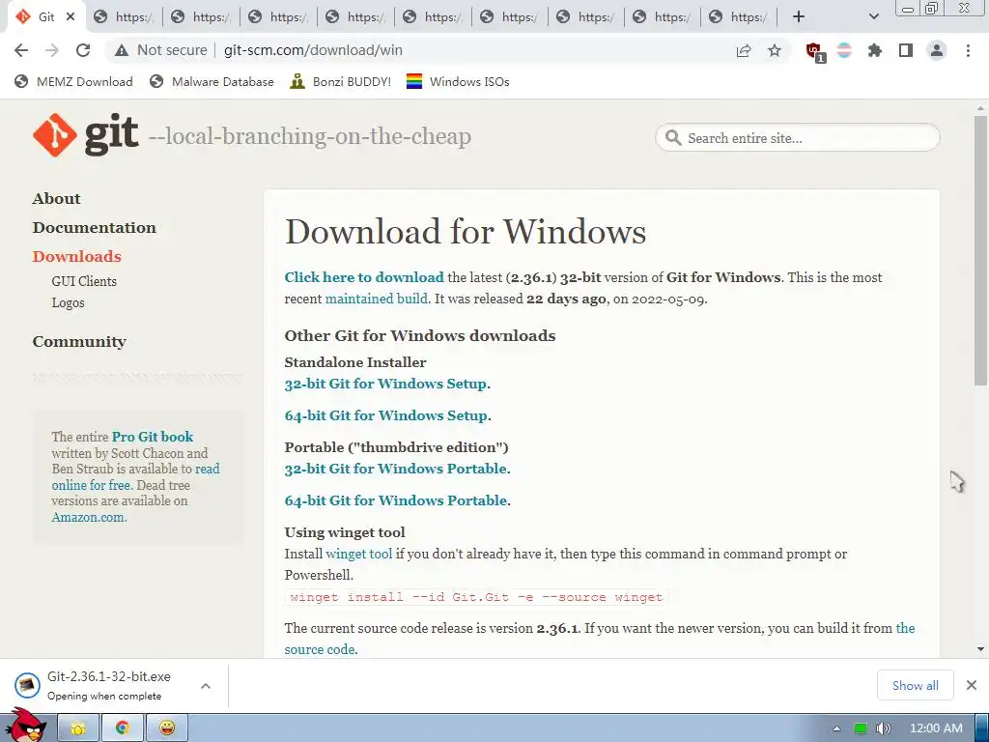Download 32-bit Git for Windows Setup
This screenshot has height=742, width=989.
click(x=385, y=384)
